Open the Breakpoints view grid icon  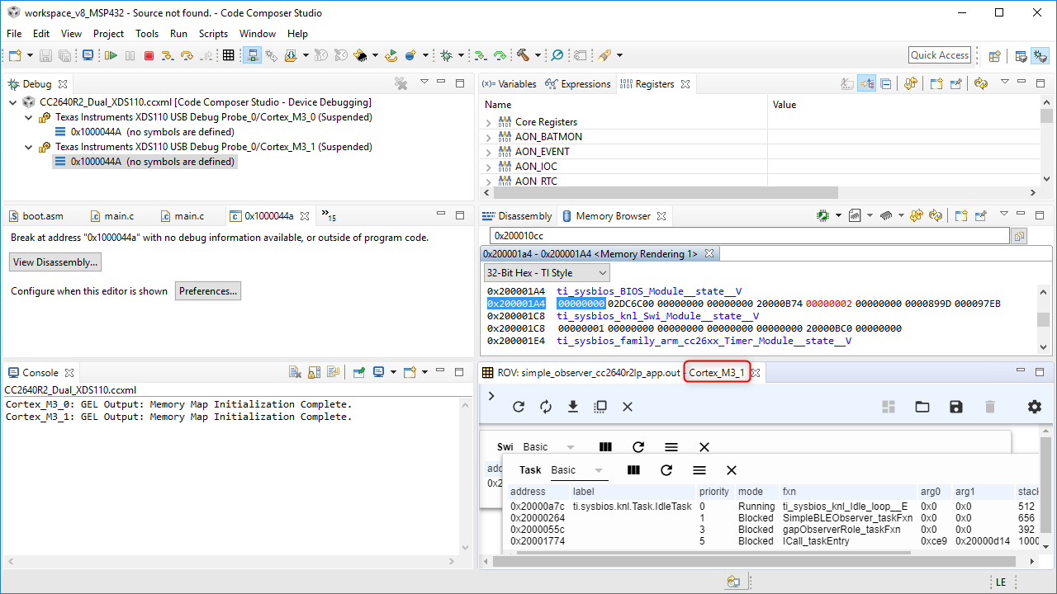click(228, 54)
